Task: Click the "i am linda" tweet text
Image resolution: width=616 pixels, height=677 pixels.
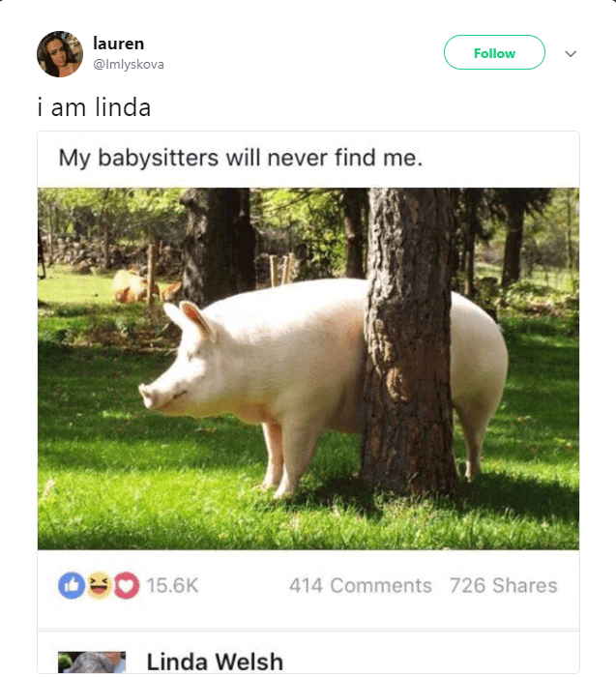Action: click(94, 107)
